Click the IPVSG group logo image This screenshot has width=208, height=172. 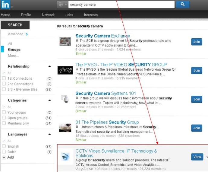pyautogui.click(x=65, y=70)
